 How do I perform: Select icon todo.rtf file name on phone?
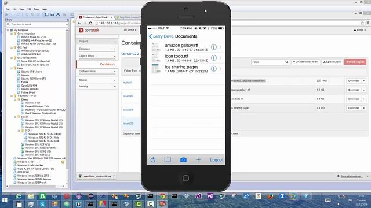(176, 56)
